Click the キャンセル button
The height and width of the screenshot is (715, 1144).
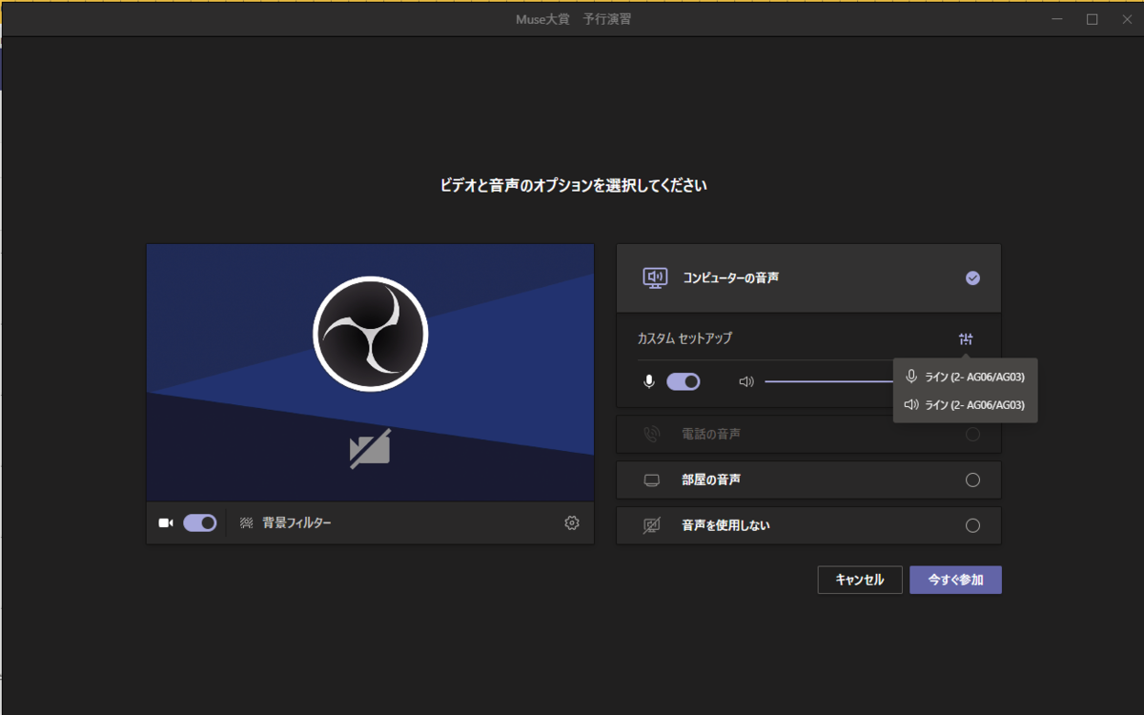859,579
